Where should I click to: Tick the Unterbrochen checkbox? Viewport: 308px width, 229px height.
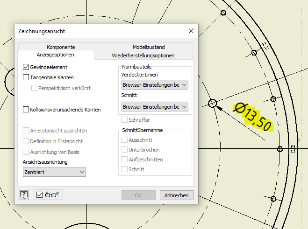click(x=124, y=150)
